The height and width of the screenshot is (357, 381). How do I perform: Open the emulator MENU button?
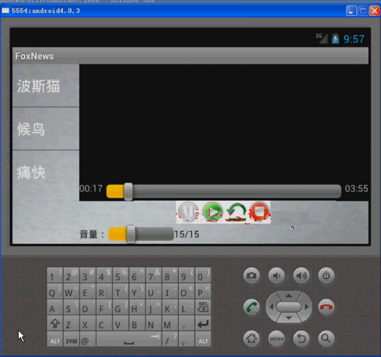pos(276,338)
